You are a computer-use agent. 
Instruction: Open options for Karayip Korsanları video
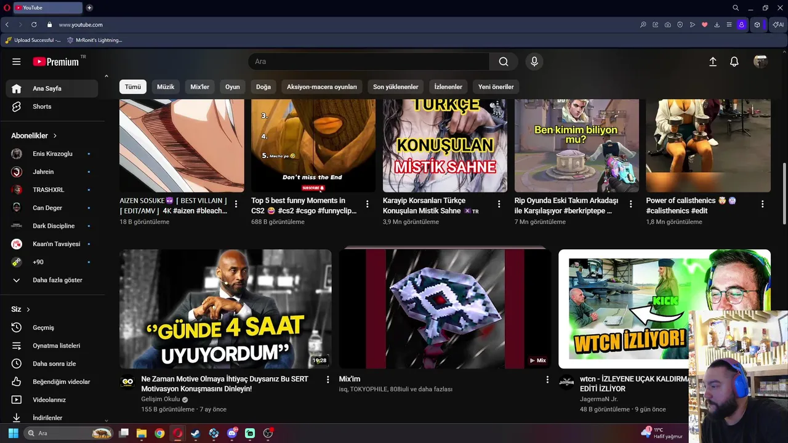(499, 204)
